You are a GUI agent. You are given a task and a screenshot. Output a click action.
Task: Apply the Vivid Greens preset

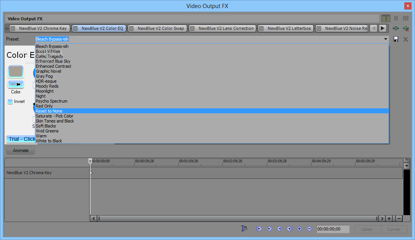pyautogui.click(x=212, y=131)
